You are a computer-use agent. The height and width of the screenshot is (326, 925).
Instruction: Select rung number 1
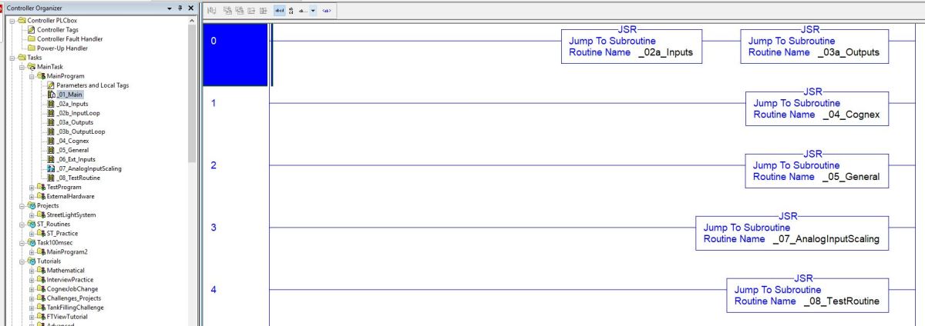click(214, 104)
